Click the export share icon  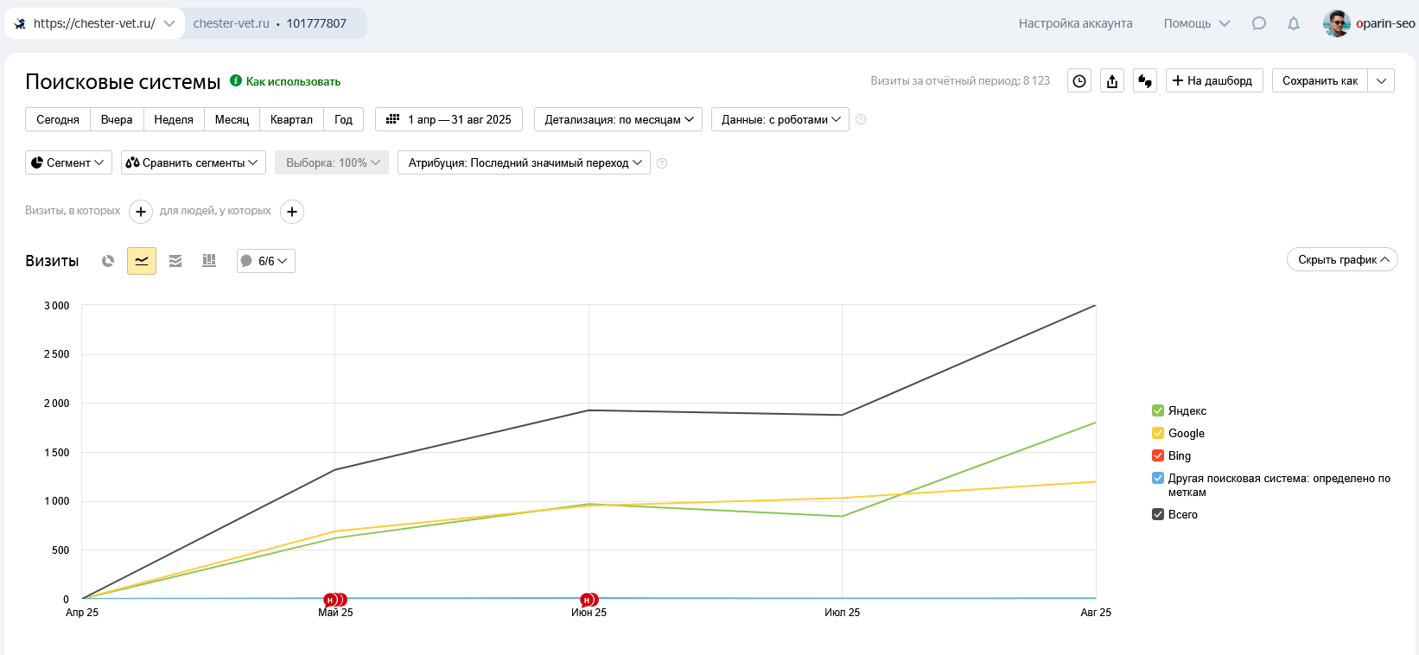1112,81
